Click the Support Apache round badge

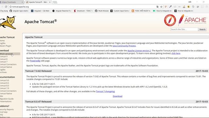(x=170, y=20)
